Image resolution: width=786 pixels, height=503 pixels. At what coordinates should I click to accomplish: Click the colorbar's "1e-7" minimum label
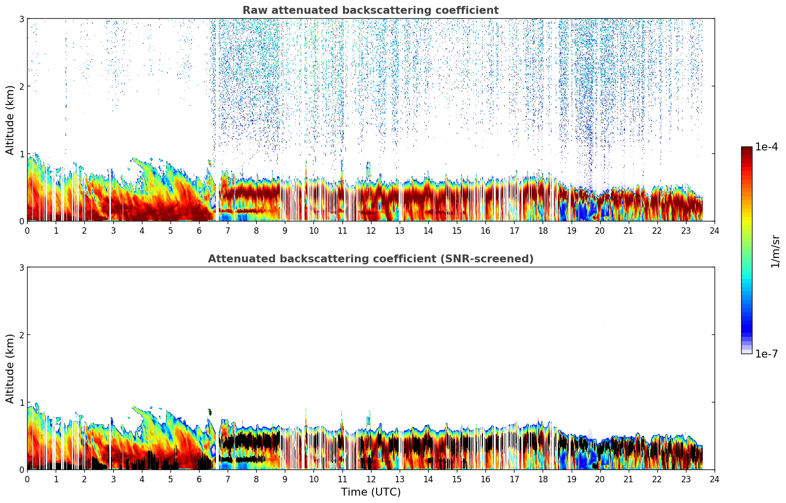[x=767, y=354]
